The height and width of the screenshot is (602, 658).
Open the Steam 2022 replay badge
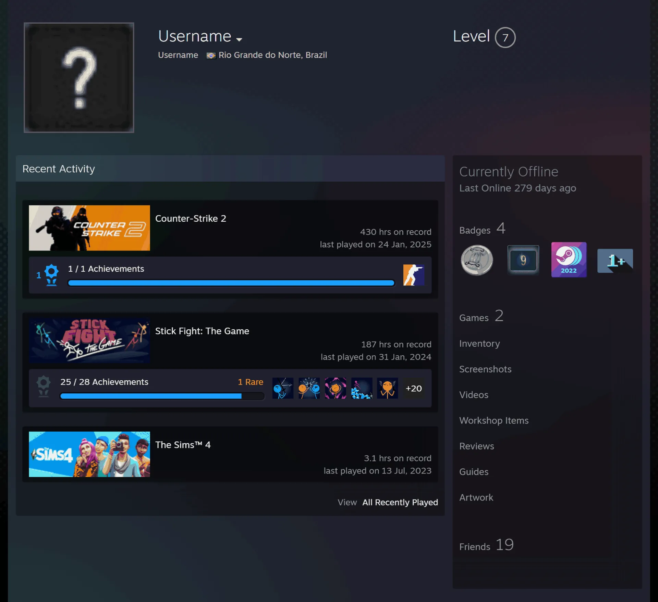tap(569, 260)
